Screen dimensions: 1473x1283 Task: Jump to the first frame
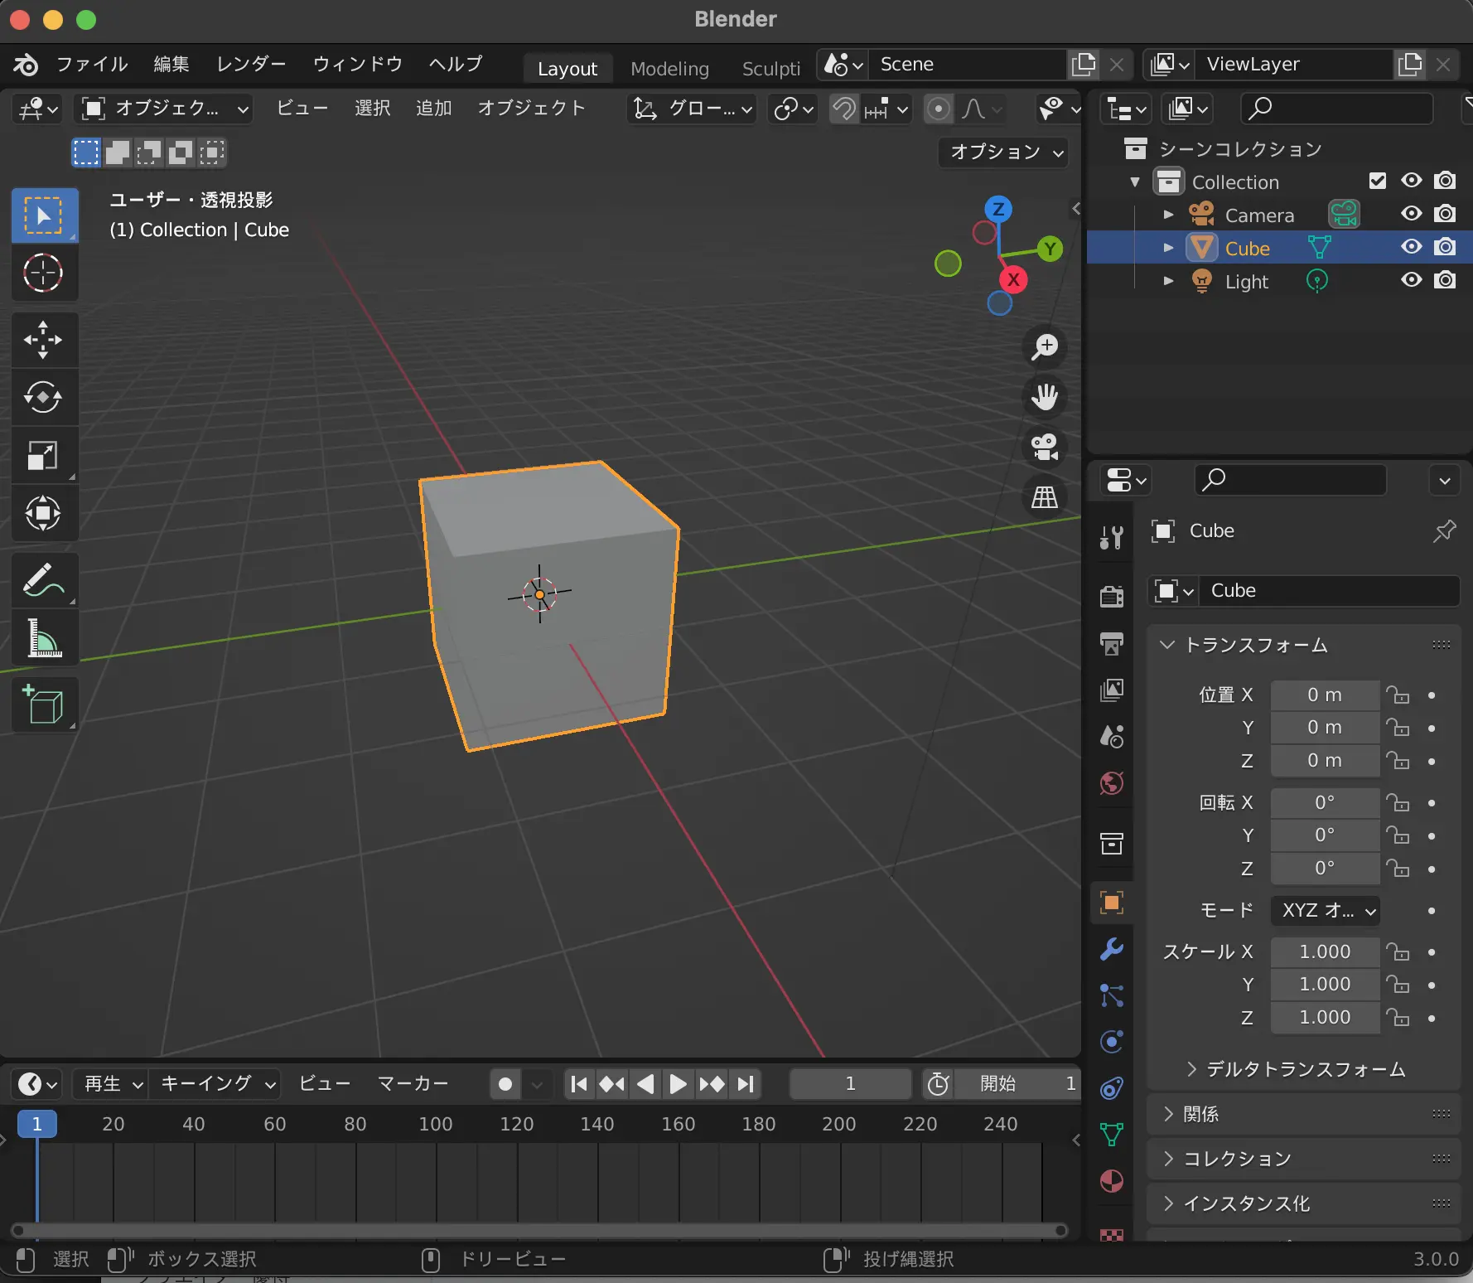[579, 1083]
